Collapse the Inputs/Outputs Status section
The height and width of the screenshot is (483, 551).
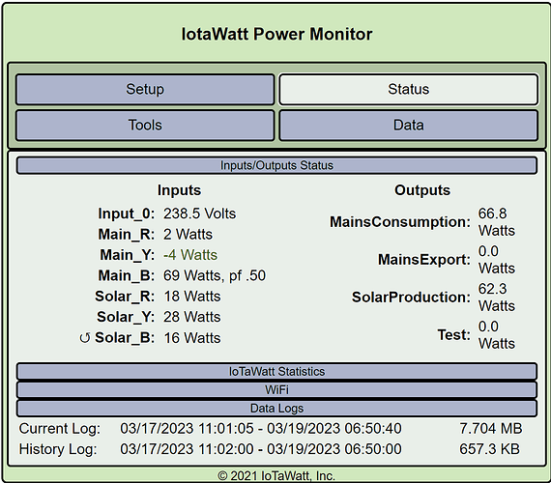(x=276, y=165)
